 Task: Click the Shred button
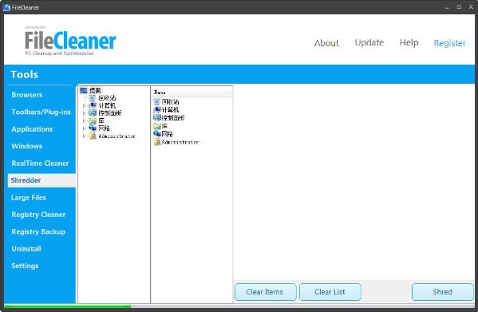[x=442, y=292]
